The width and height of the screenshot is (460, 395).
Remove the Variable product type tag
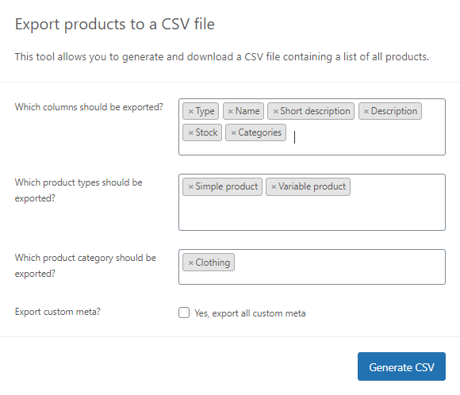[274, 187]
